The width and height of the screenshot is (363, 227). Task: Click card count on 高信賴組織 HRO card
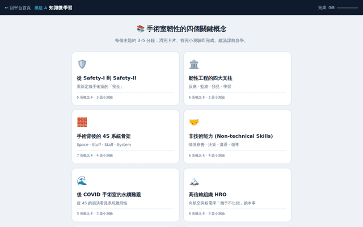(x=206, y=213)
